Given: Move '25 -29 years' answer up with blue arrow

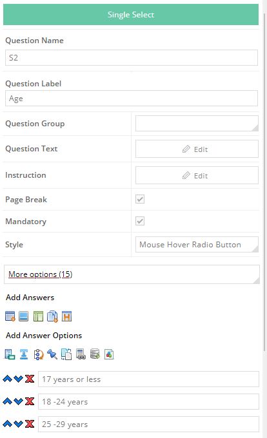Looking at the screenshot, I should (x=7, y=424).
